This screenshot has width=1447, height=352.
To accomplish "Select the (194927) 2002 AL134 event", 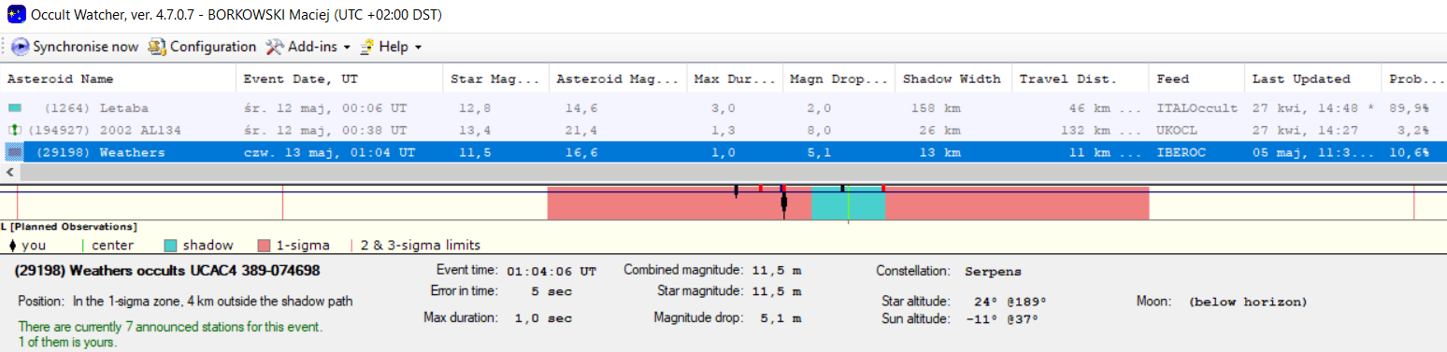I will [x=723, y=130].
